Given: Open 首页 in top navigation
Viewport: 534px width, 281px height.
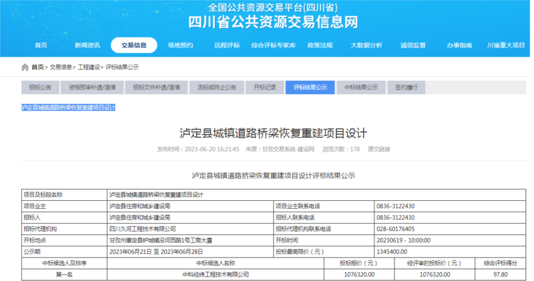Looking at the screenshot, I should pos(41,45).
